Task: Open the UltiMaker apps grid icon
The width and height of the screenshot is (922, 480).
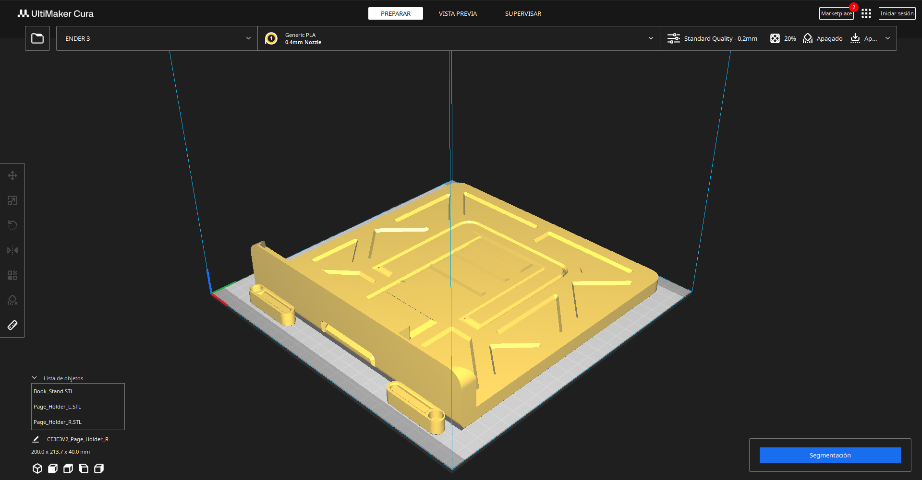Action: [x=866, y=13]
